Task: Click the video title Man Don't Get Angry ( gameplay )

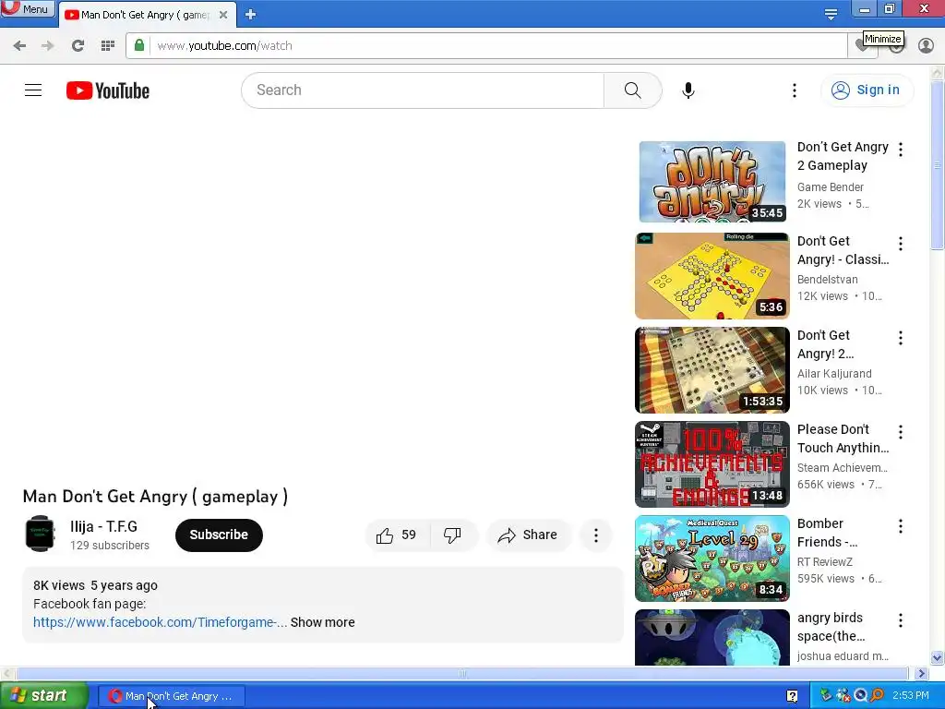Action: pyautogui.click(x=155, y=497)
